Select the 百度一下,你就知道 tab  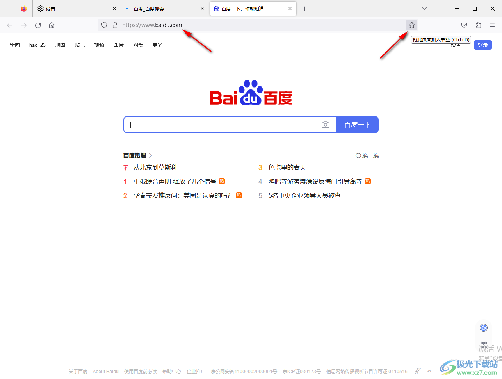253,9
